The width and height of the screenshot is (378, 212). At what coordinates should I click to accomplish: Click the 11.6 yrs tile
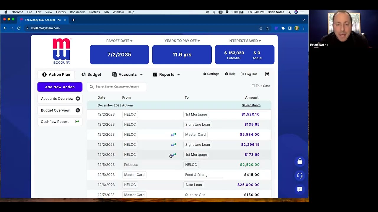click(x=182, y=54)
